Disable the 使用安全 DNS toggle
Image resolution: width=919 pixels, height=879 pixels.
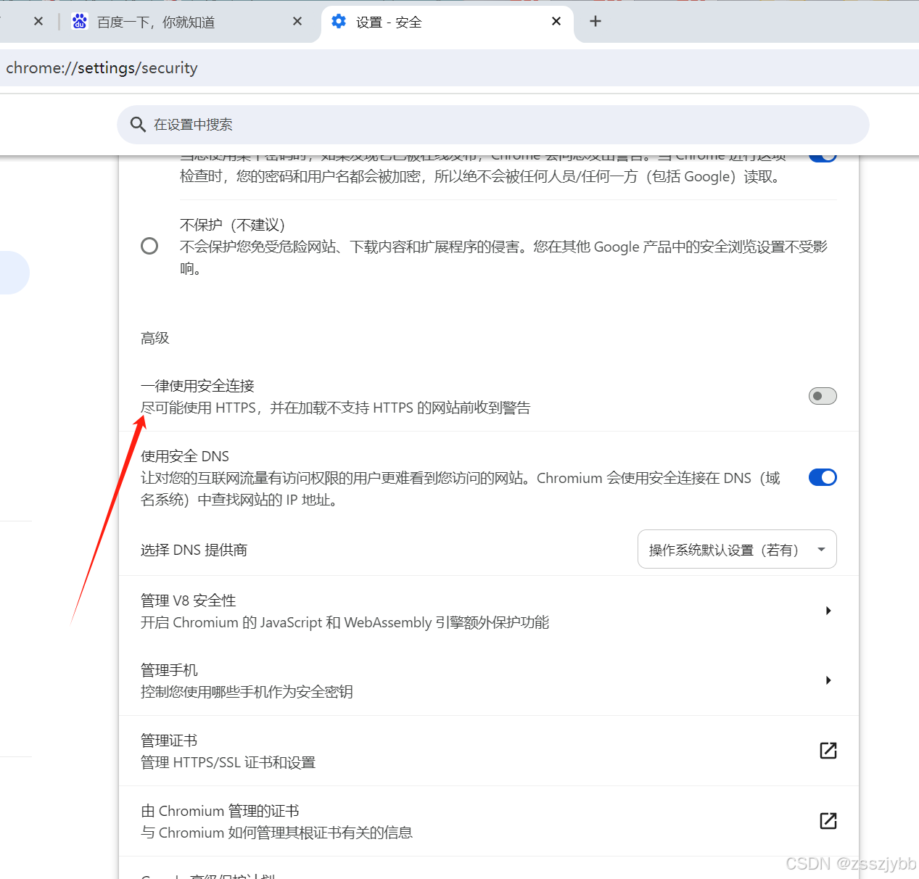coord(822,477)
